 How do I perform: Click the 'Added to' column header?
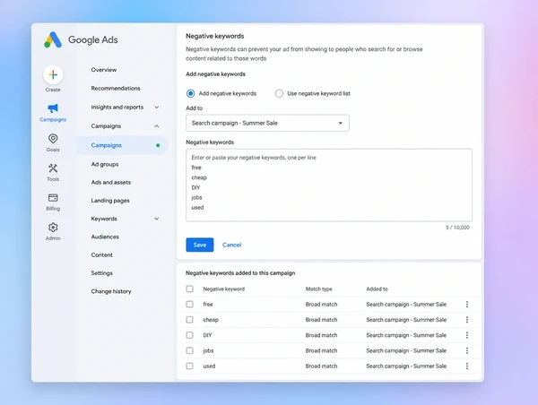[x=377, y=289]
